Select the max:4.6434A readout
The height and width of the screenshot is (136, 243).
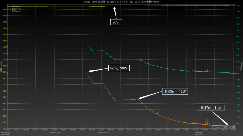(x=199, y=133)
